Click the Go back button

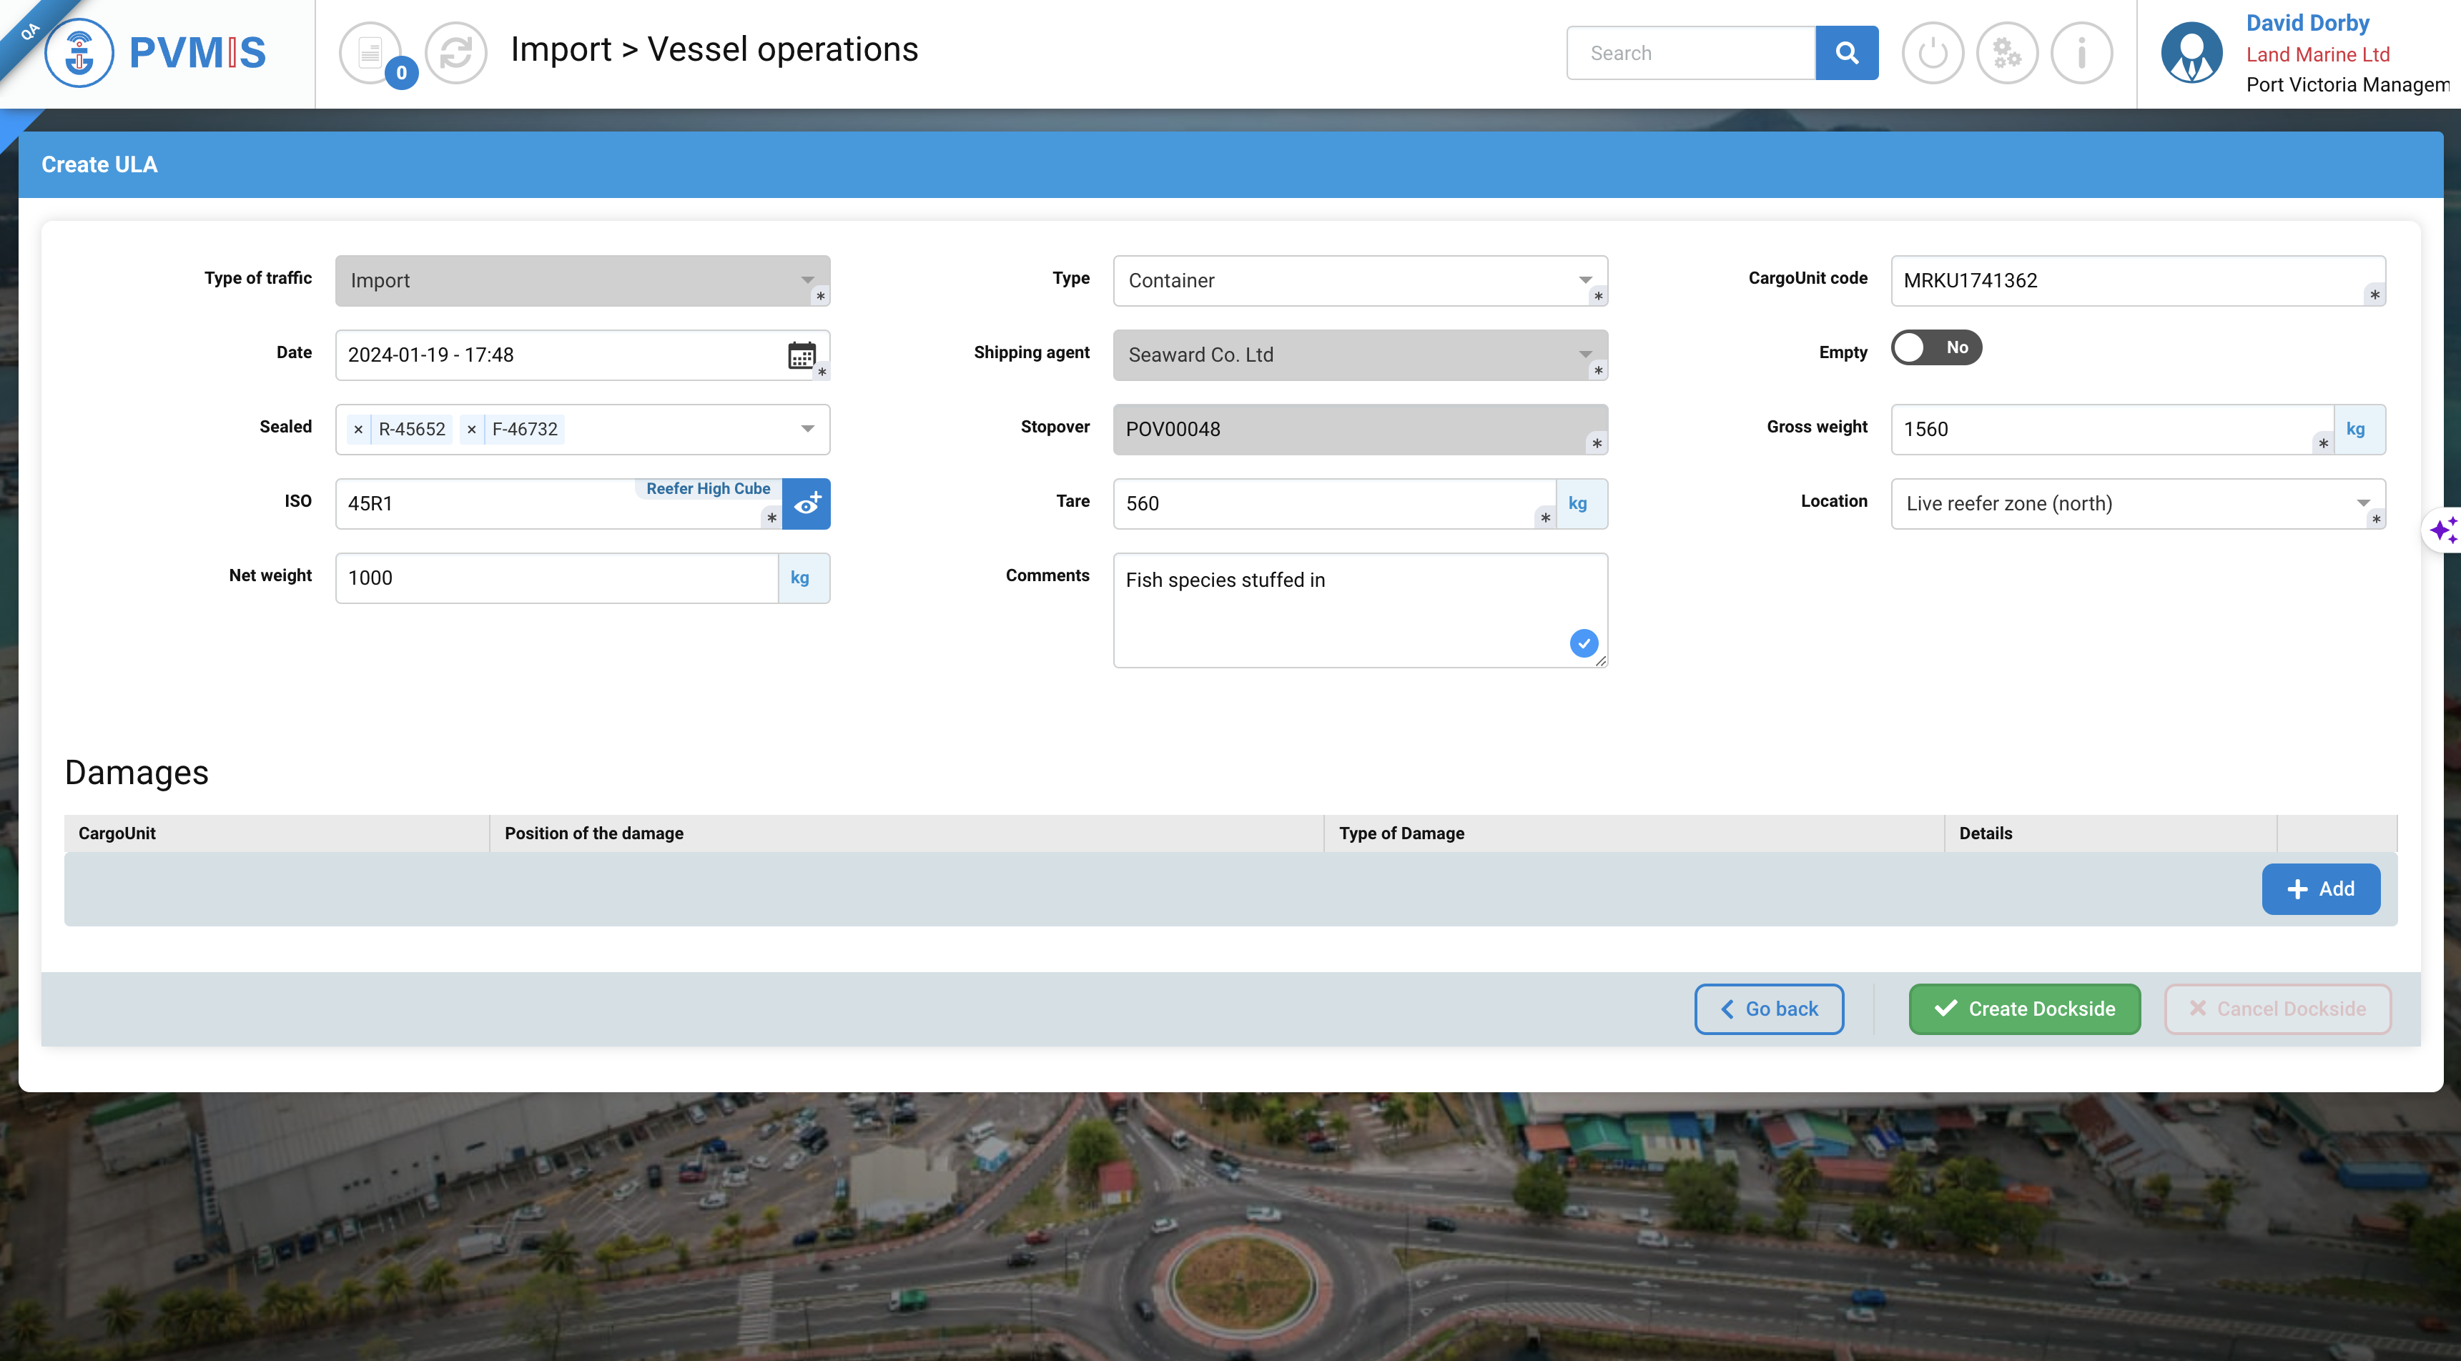point(1768,1009)
